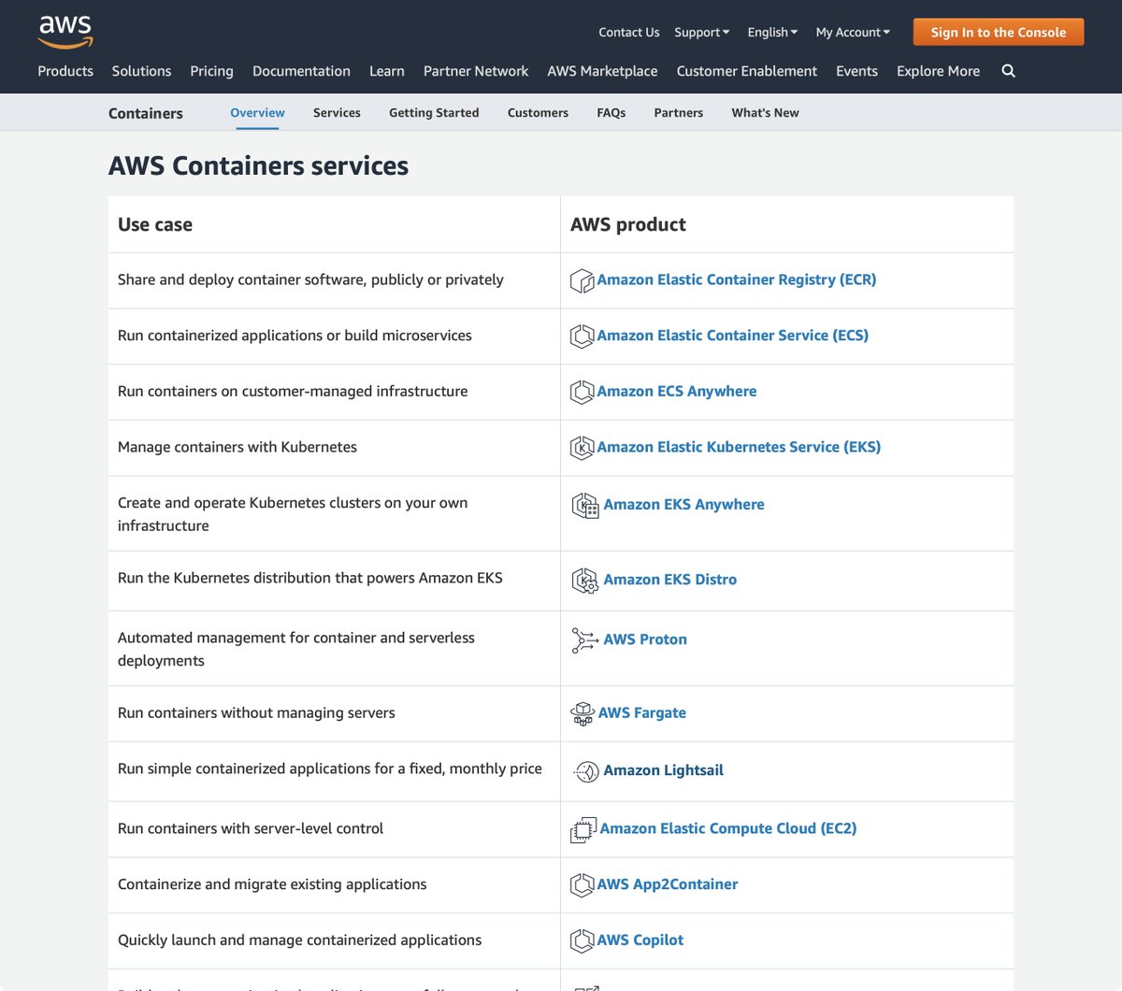Expand the My Account menu
This screenshot has height=991, width=1122.
tap(853, 32)
